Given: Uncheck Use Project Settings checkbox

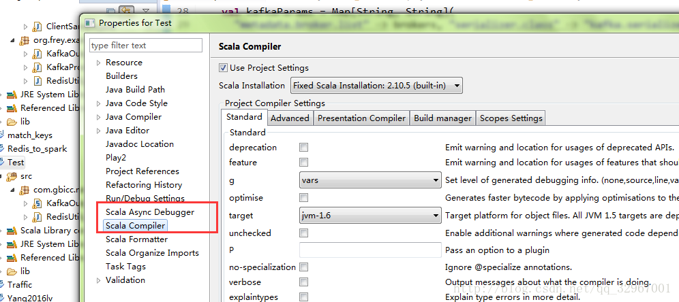Looking at the screenshot, I should 223,67.
